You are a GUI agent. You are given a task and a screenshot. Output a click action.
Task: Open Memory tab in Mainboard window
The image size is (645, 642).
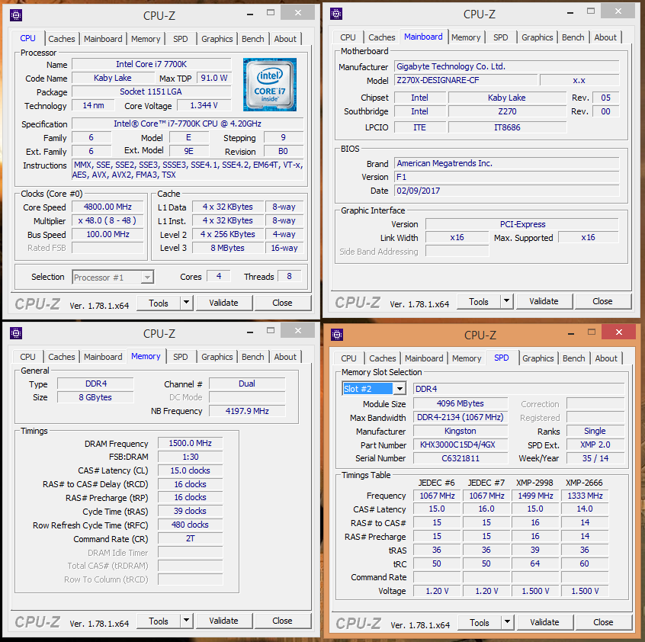(x=466, y=37)
